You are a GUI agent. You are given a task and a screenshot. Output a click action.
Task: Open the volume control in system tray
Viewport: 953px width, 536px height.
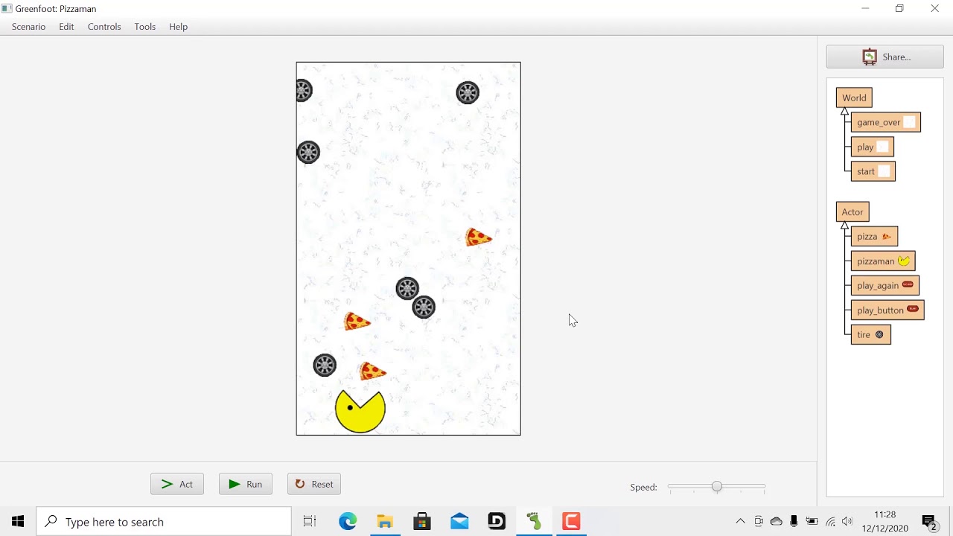pyautogui.click(x=847, y=522)
